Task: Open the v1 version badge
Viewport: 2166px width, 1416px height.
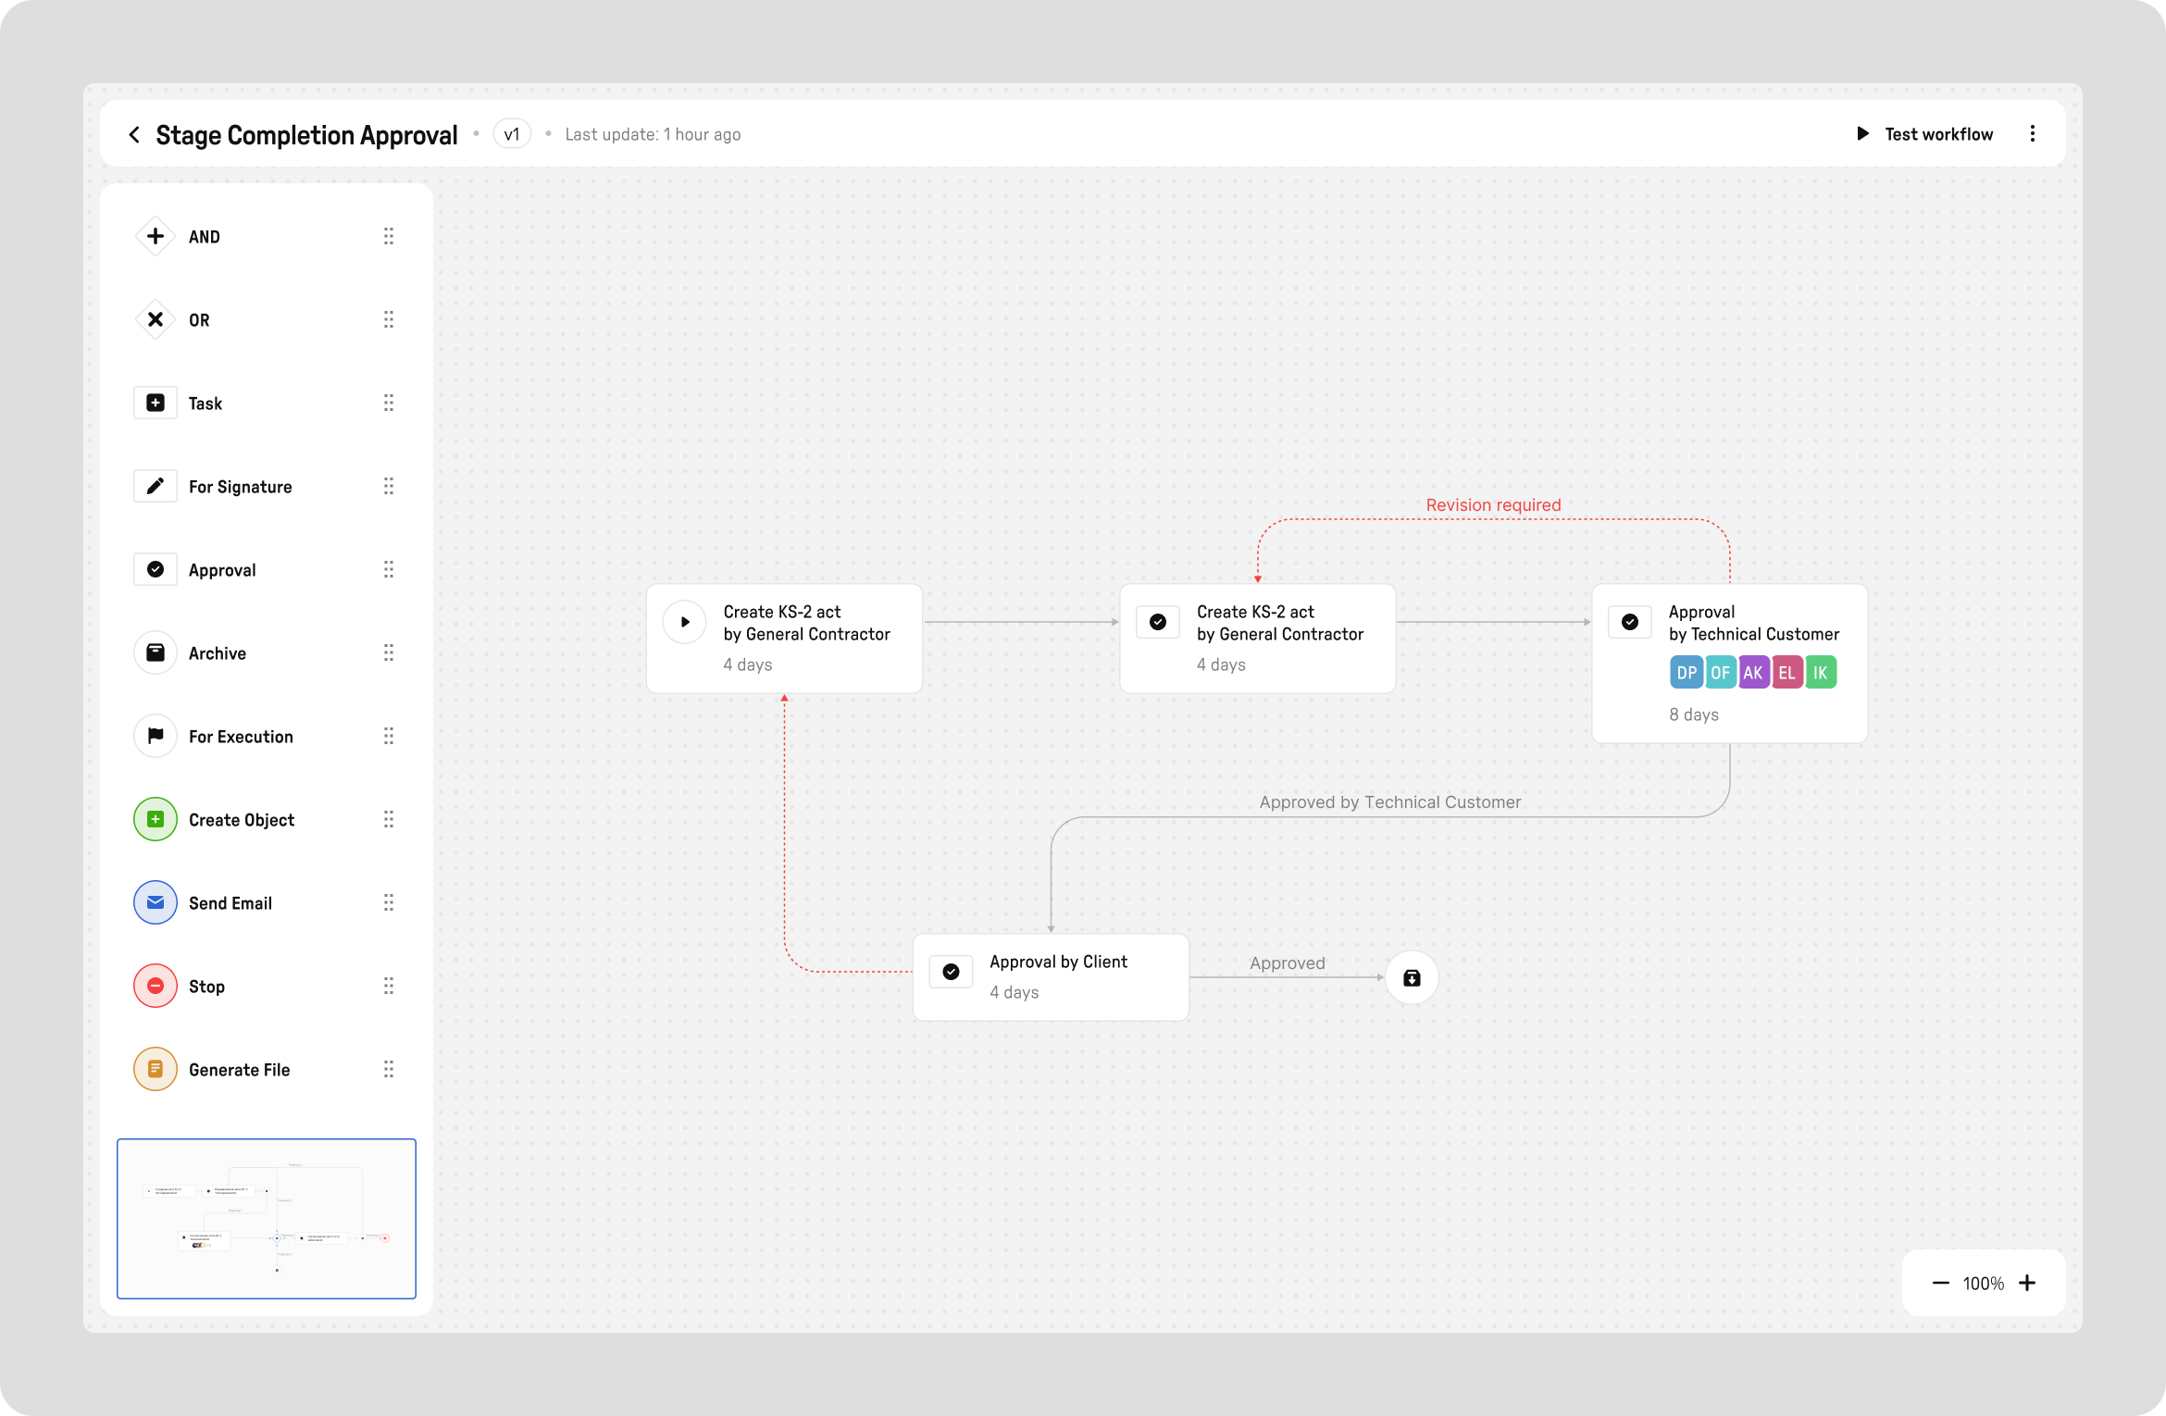Action: coord(512,134)
